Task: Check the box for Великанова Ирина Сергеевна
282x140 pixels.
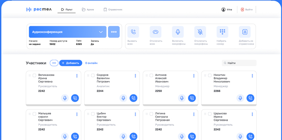Action: point(34,75)
